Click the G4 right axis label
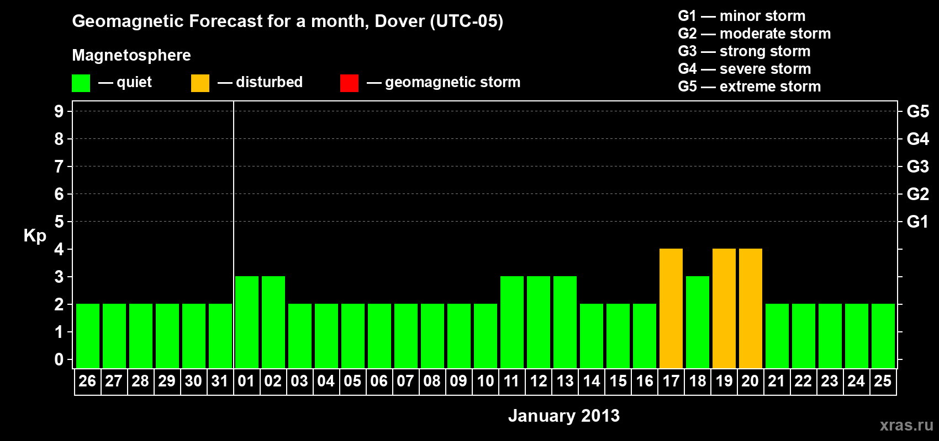This screenshot has height=441, width=939. (918, 139)
